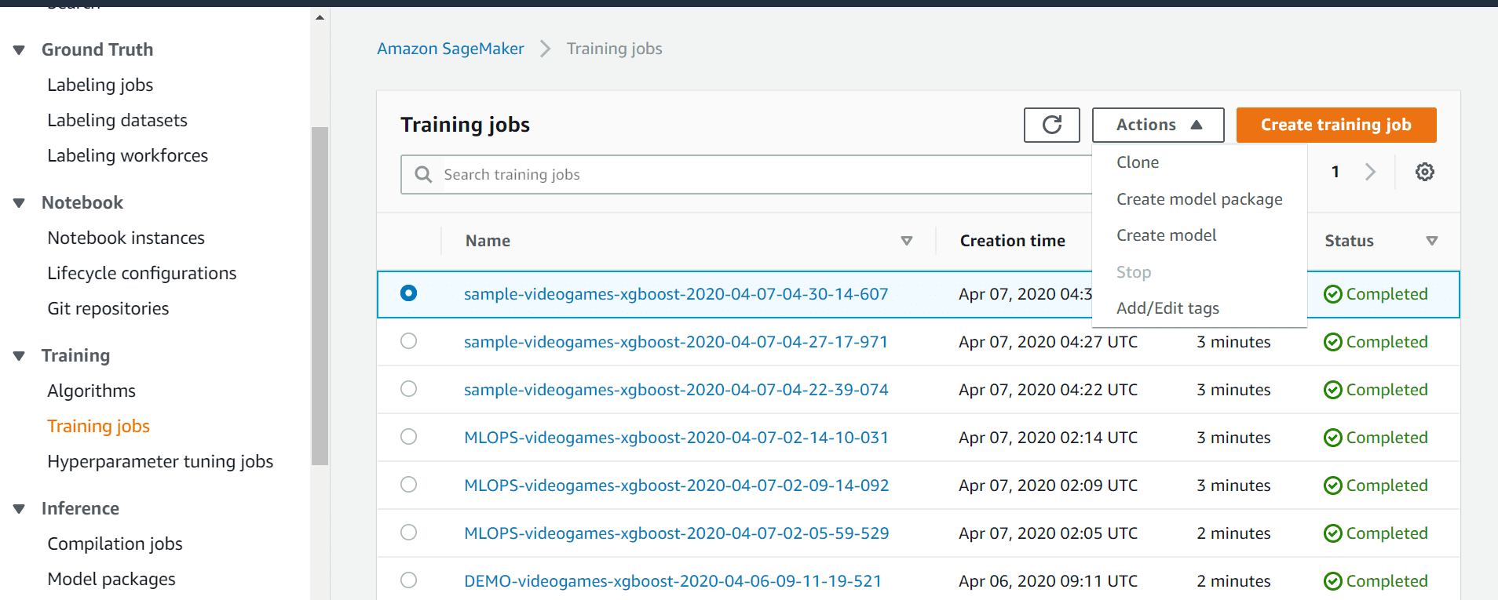Open MLOPS-videogames-xgboost-2020-04-07-02-09-14-092 job
1498x600 pixels.
pos(676,485)
